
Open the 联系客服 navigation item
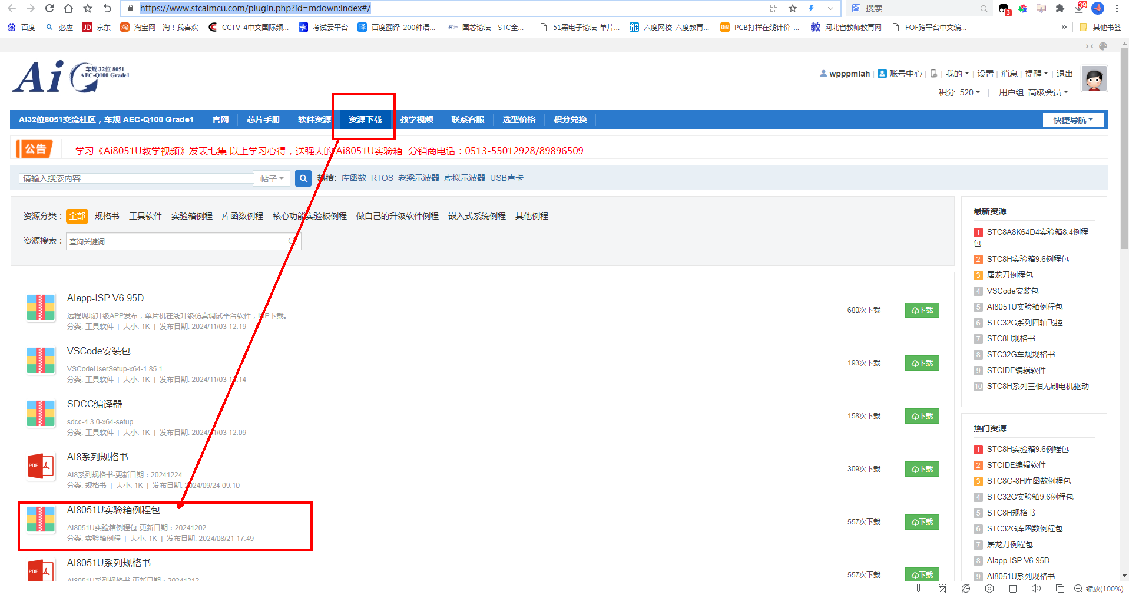(468, 119)
